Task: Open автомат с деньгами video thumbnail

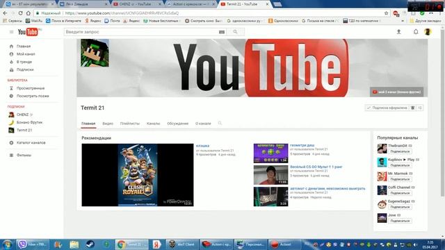Action: click(270, 197)
